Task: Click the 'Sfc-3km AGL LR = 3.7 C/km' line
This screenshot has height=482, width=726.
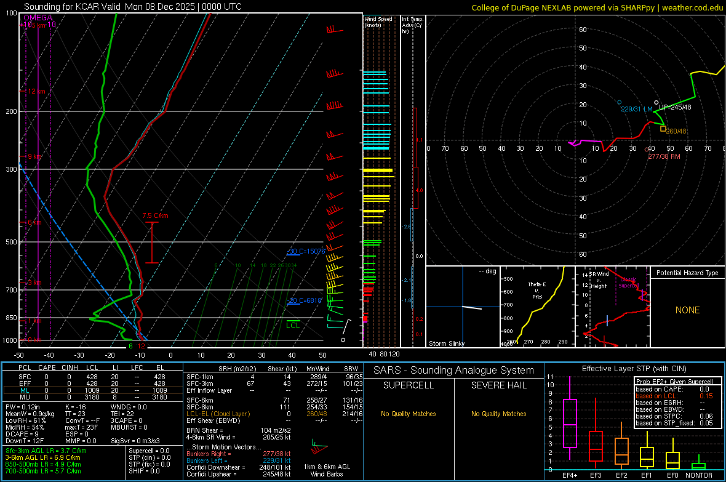Action: coord(46,451)
